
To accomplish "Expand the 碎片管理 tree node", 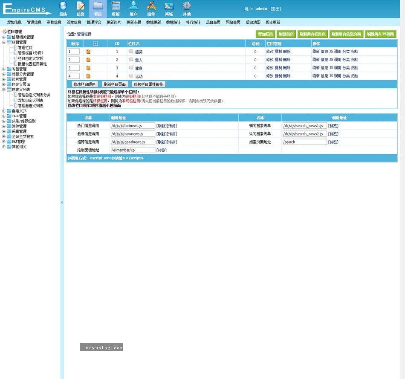I will coord(4,79).
